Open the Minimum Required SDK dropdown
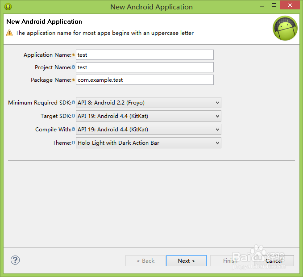This screenshot has width=303, height=277. tap(149, 102)
